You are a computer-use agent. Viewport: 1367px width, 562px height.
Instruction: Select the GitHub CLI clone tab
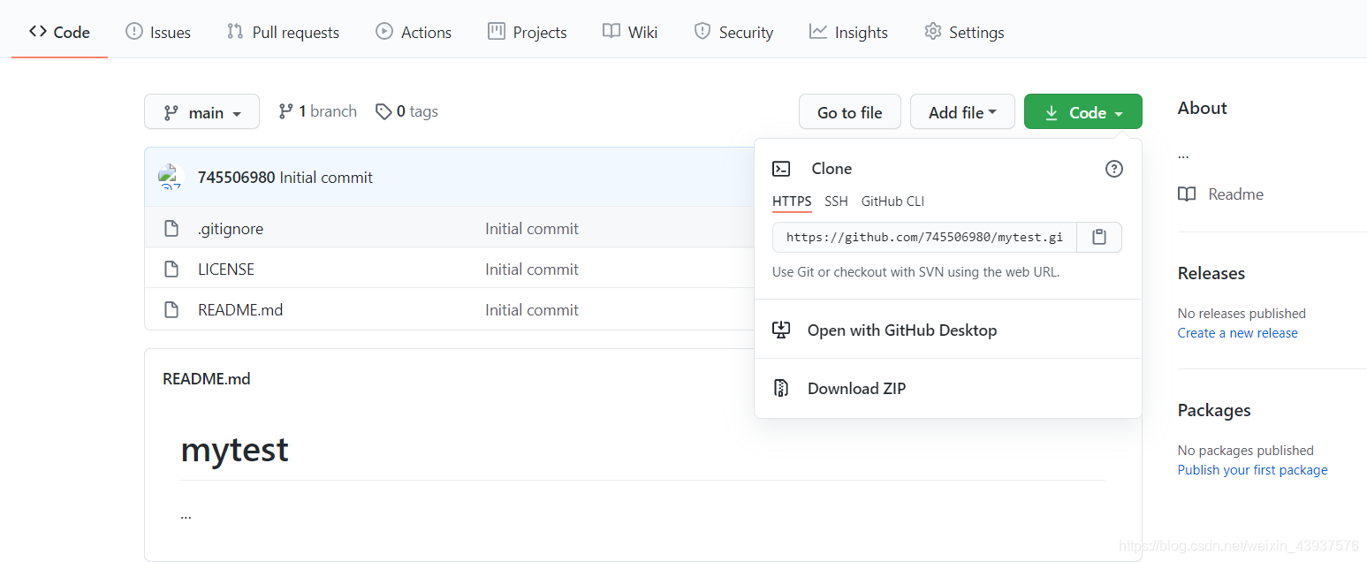(x=892, y=201)
